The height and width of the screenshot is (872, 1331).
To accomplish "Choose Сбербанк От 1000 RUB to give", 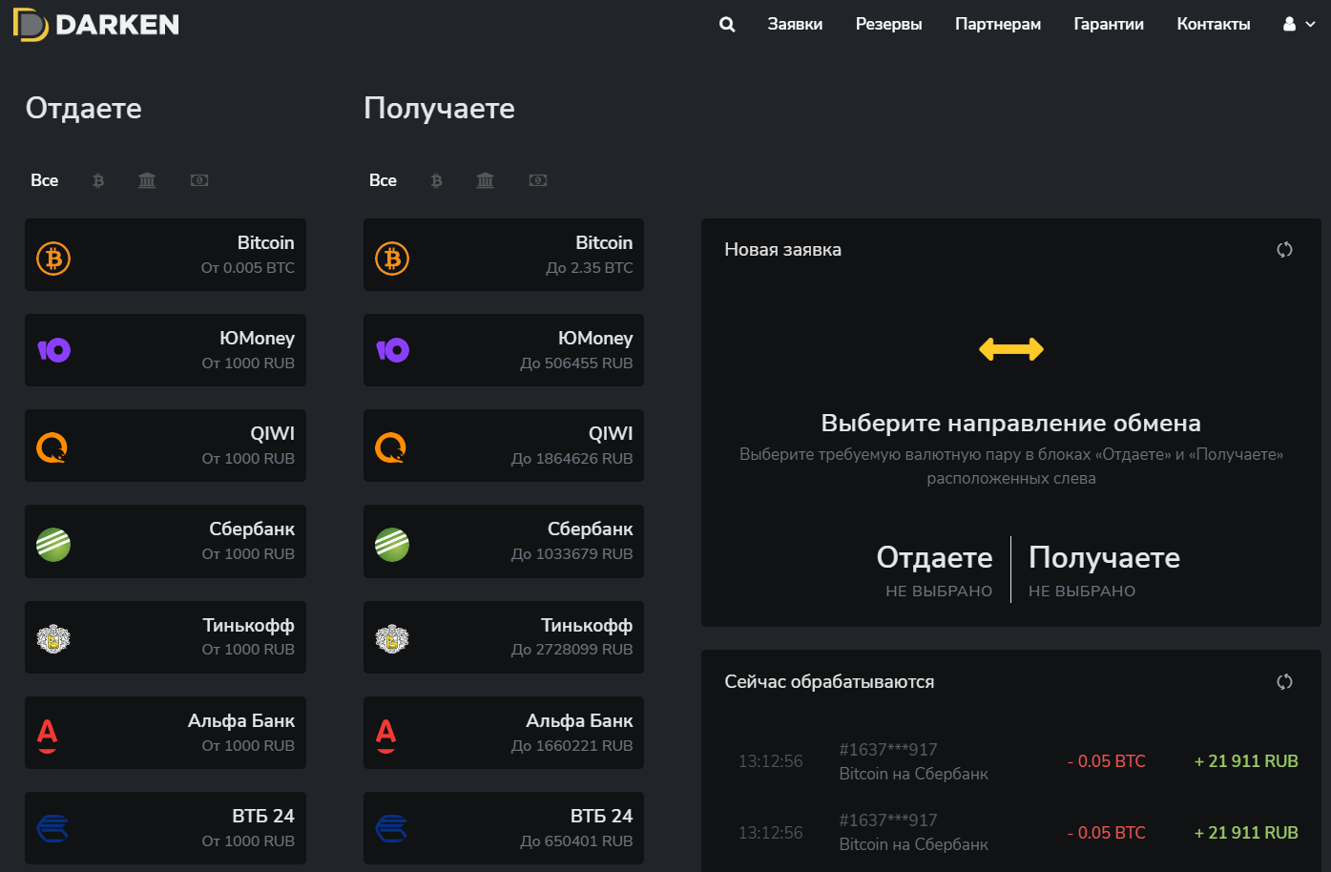I will 165,541.
